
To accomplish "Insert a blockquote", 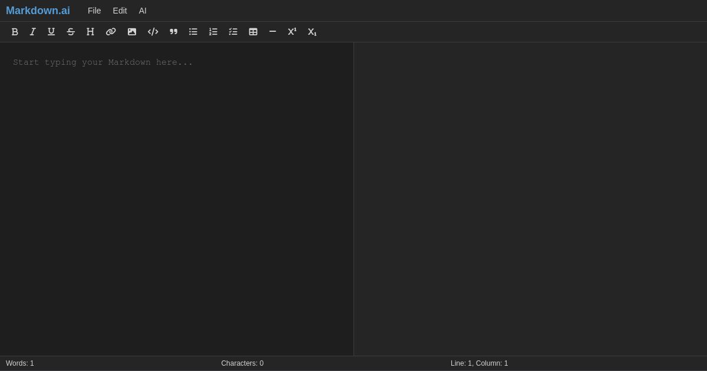I will [x=173, y=32].
